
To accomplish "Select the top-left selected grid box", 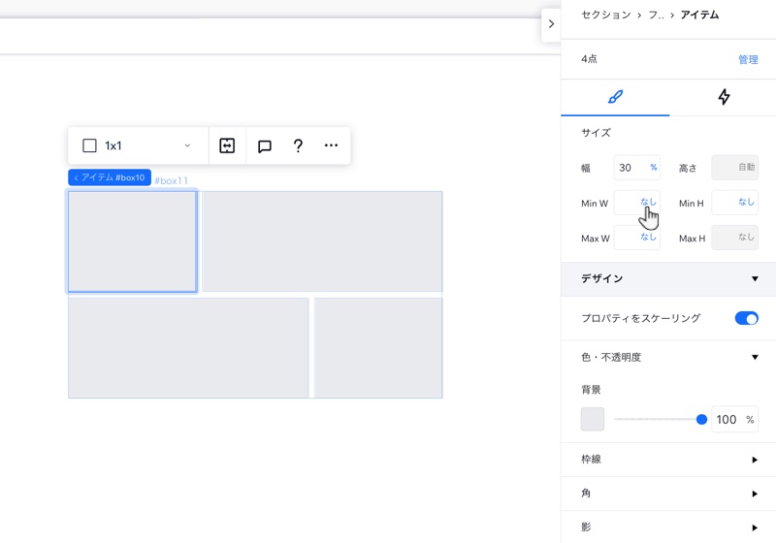I will point(132,241).
